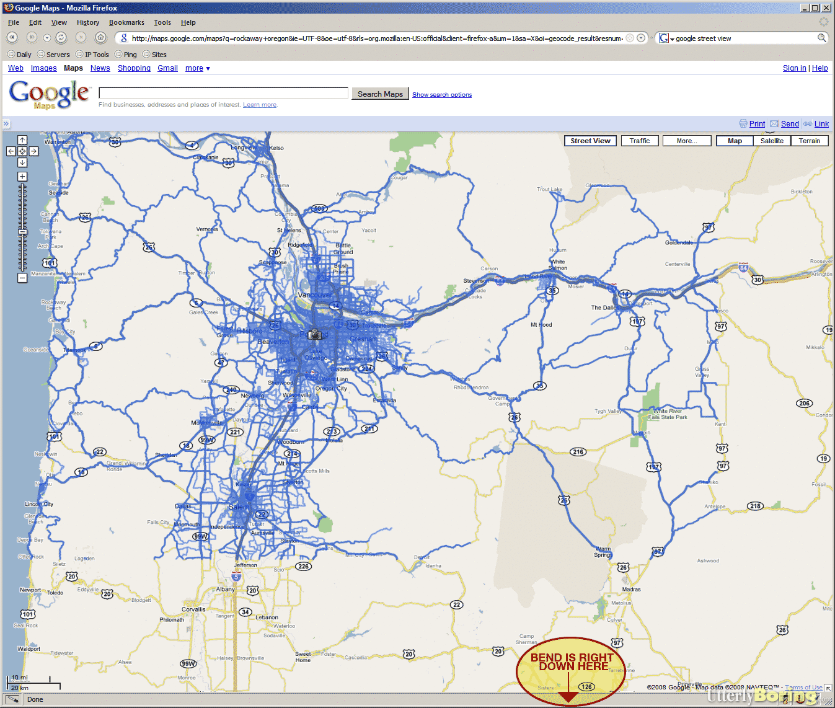This screenshot has height=708, width=835.
Task: Expand the Google 'more' services dropdown
Action: [x=198, y=68]
